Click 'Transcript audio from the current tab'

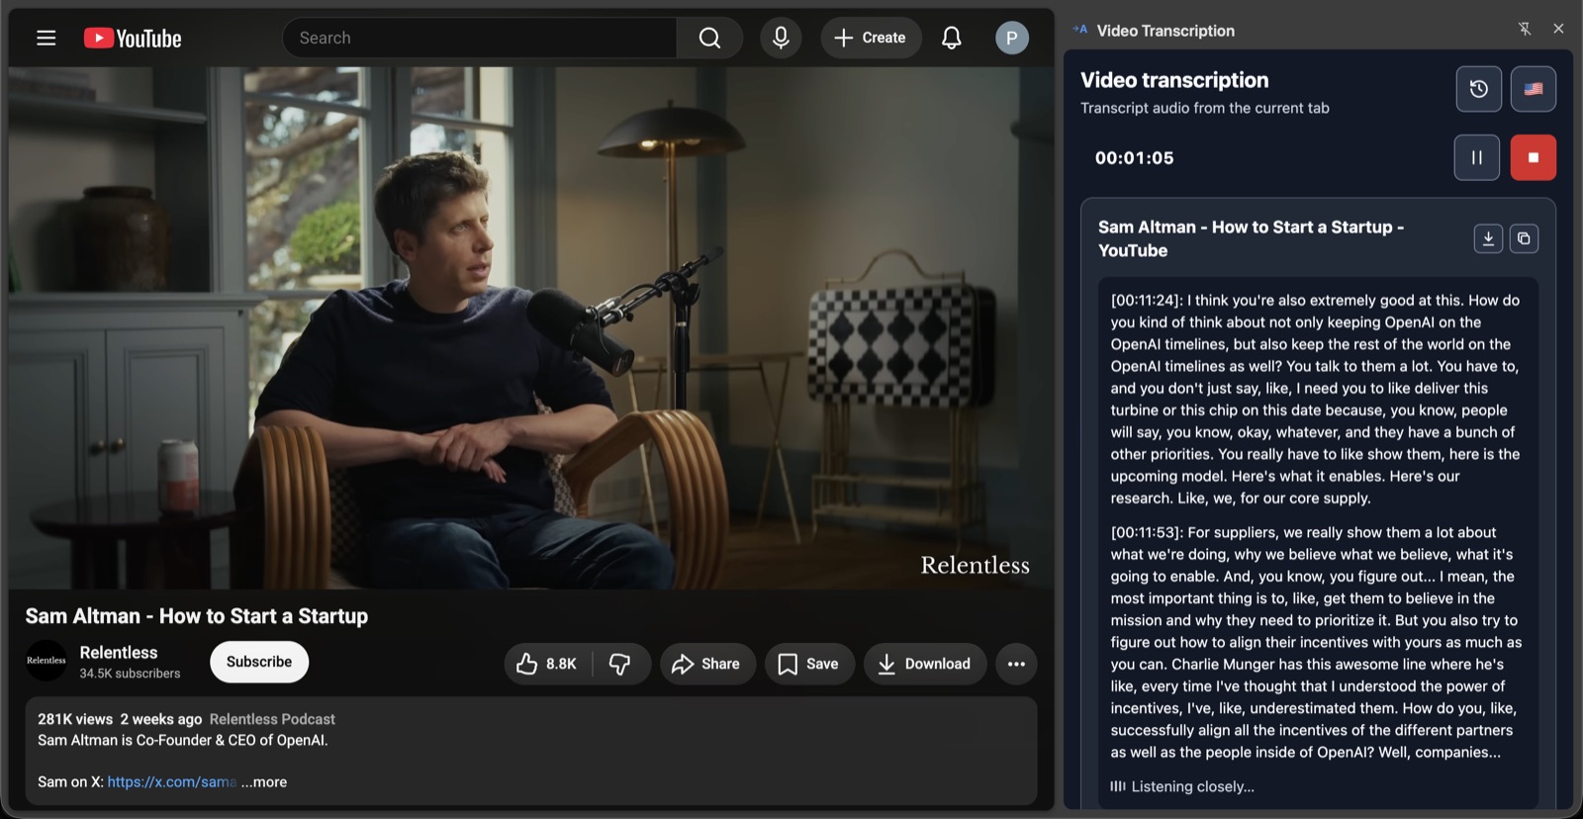[x=1205, y=108]
